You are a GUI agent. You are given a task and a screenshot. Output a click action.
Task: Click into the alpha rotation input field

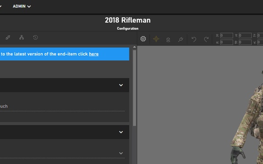227,42
